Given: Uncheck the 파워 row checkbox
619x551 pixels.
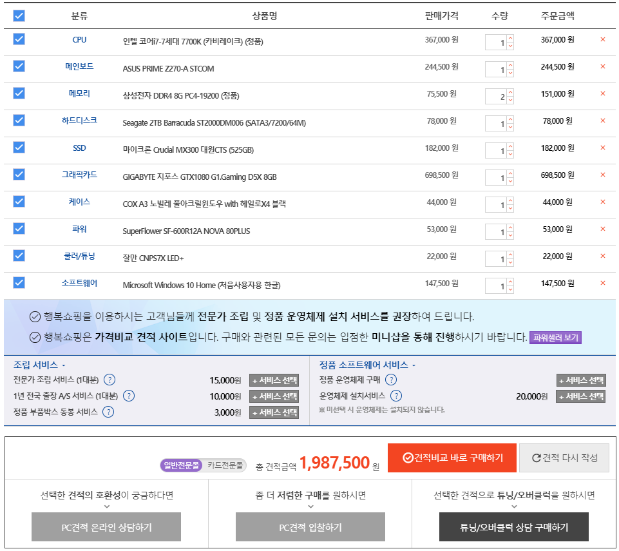Looking at the screenshot, I should coord(19,228).
